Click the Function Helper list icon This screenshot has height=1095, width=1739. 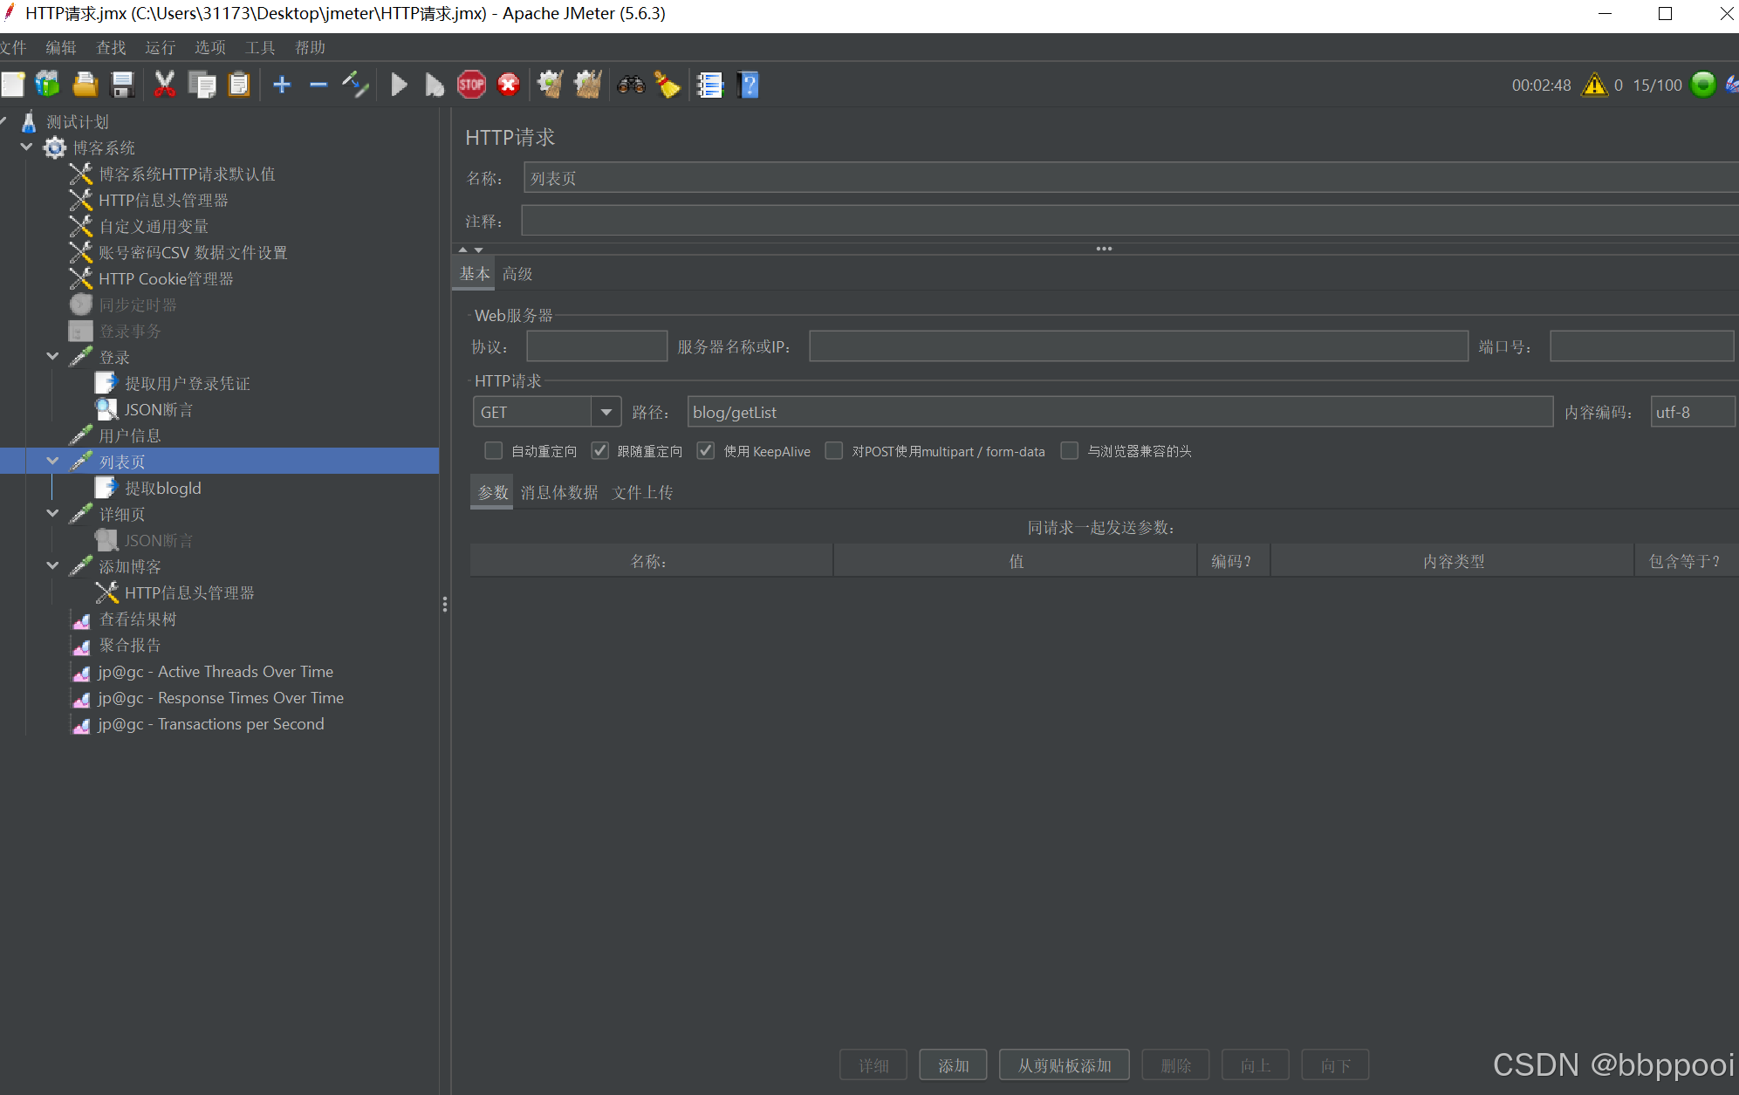coord(709,85)
